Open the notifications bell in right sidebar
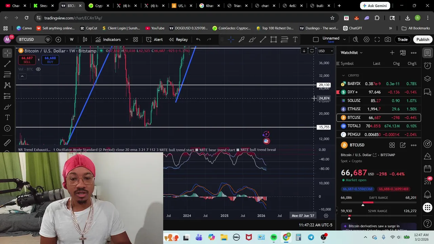The height and width of the screenshot is (244, 434). pos(428,194)
